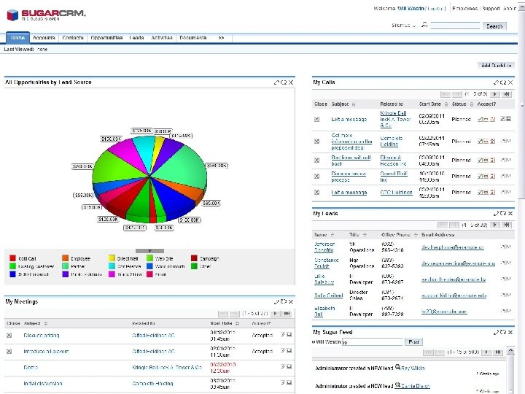Click the Add Dashlets button
The height and width of the screenshot is (394, 525).
point(496,66)
